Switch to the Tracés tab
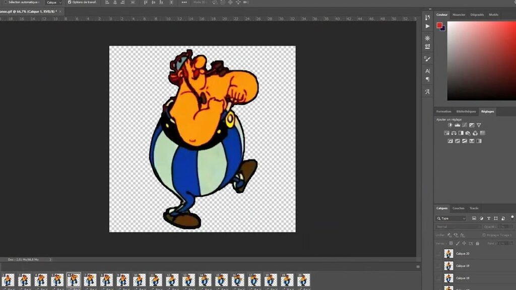 click(x=474, y=208)
